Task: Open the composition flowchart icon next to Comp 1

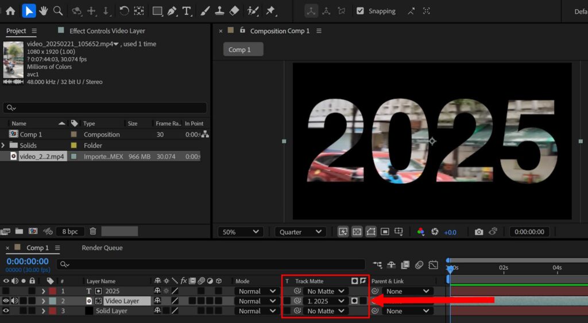Action: [x=205, y=134]
